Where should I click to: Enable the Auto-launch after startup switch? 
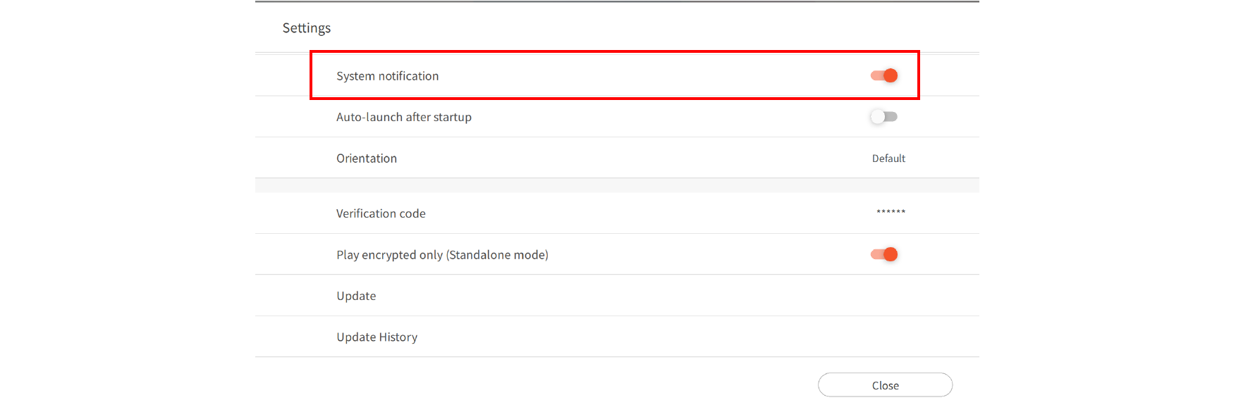point(883,117)
